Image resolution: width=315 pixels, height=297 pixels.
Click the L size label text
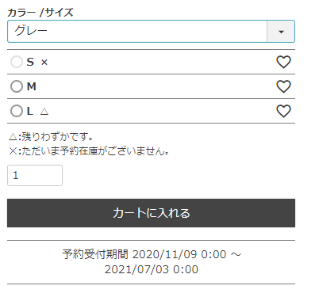30,111
